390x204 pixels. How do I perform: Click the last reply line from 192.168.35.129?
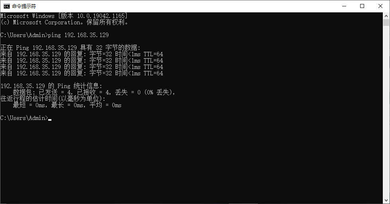tap(82, 73)
